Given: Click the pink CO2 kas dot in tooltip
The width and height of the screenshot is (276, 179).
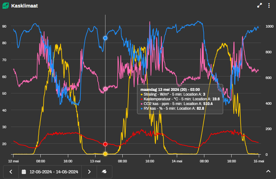Looking at the screenshot, I should [142, 104].
